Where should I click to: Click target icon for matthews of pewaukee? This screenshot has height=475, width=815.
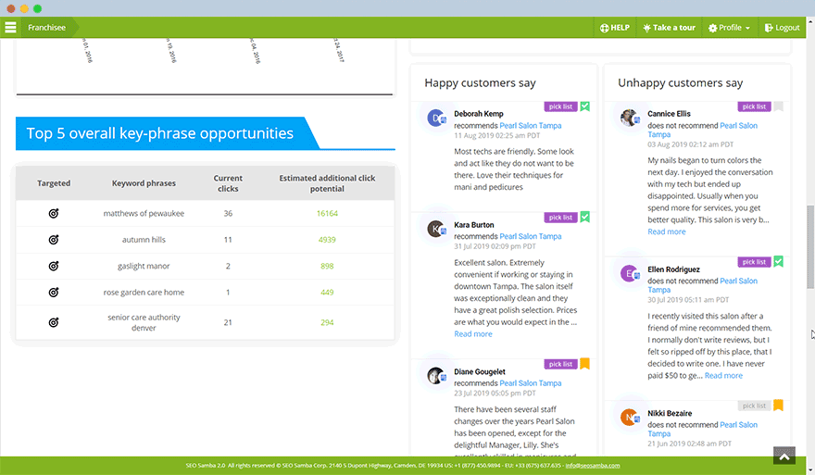54,213
